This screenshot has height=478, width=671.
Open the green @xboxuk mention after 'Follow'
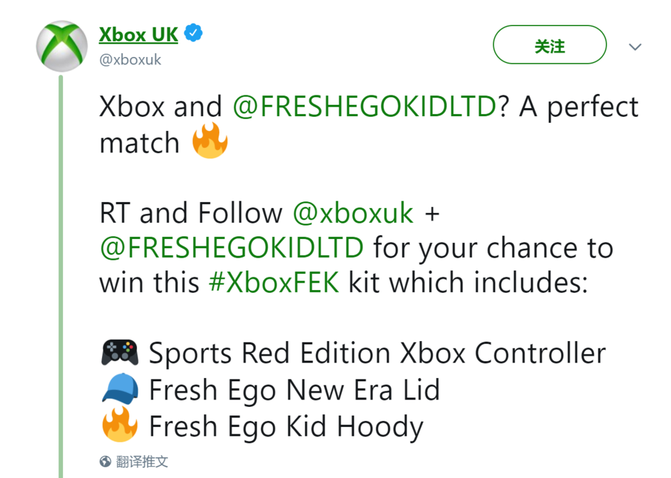(x=353, y=213)
